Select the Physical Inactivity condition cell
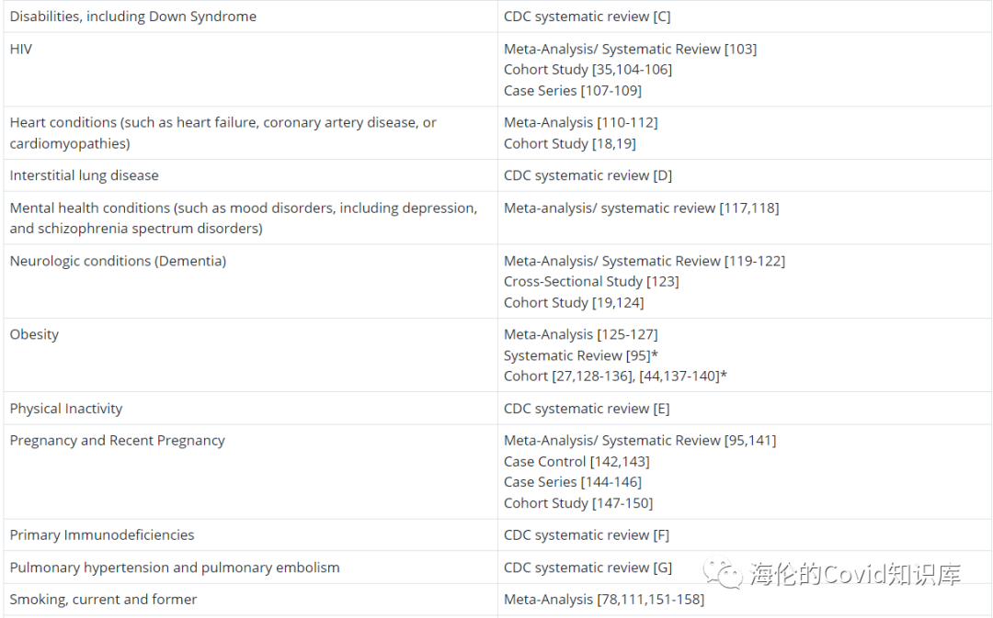 (66, 409)
